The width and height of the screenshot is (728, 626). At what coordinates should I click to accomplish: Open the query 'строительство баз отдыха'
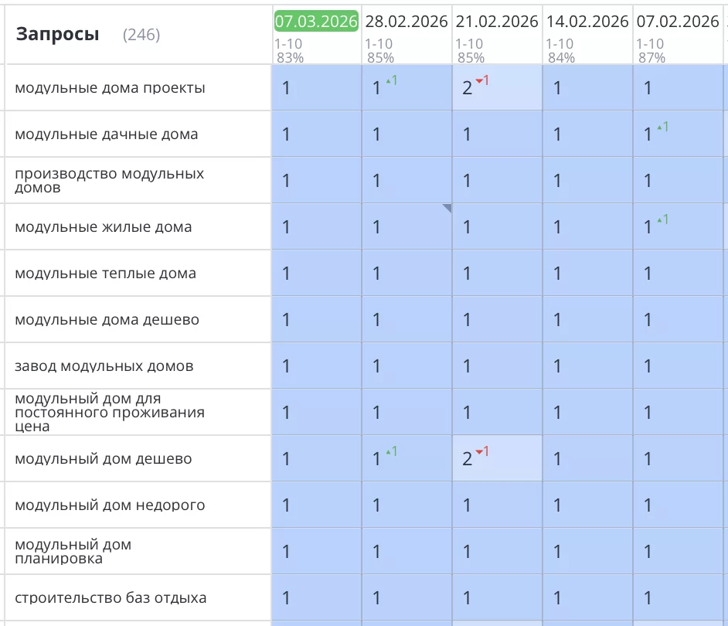tap(111, 598)
